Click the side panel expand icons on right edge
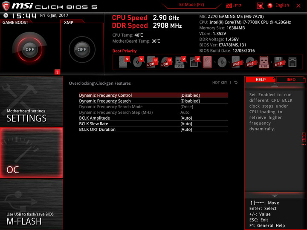Image resolution: width=307 pixels, height=230 pixels. pos(304,139)
